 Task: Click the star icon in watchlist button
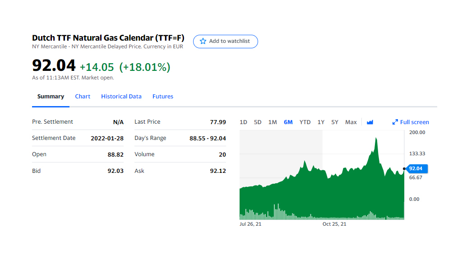(203, 41)
